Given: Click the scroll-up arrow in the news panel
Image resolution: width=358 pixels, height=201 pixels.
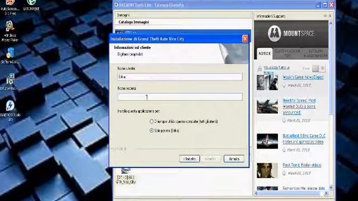Looking at the screenshot, I should click(x=331, y=23).
